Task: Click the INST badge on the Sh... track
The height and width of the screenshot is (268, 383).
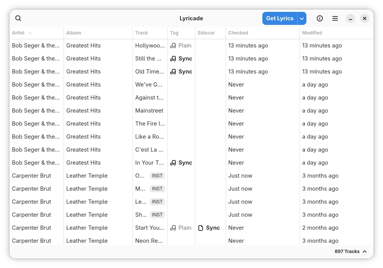Action: 157,215
